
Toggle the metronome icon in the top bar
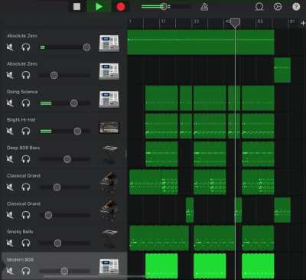click(204, 7)
